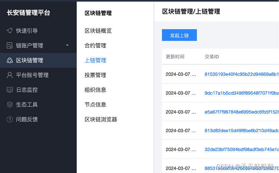The height and width of the screenshot is (173, 279).
Task: Click the 区块链管理 nodes icon
Action: click(x=10, y=60)
